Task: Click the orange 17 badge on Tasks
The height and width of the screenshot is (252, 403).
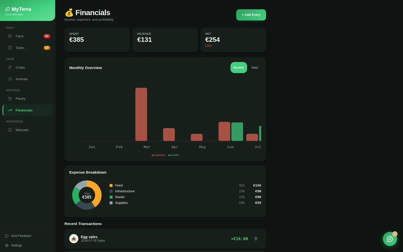Action: click(x=47, y=48)
